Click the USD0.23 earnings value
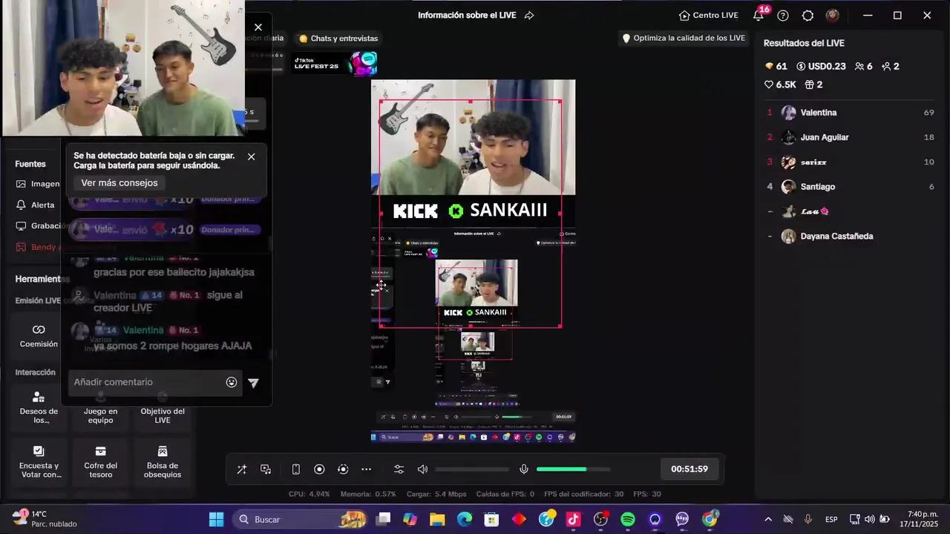Viewport: 950px width, 534px height. tap(821, 67)
